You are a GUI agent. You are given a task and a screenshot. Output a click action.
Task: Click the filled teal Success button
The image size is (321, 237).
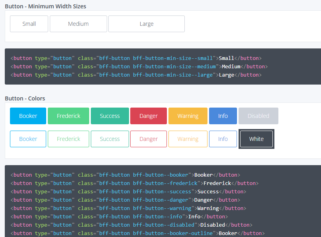pos(110,116)
